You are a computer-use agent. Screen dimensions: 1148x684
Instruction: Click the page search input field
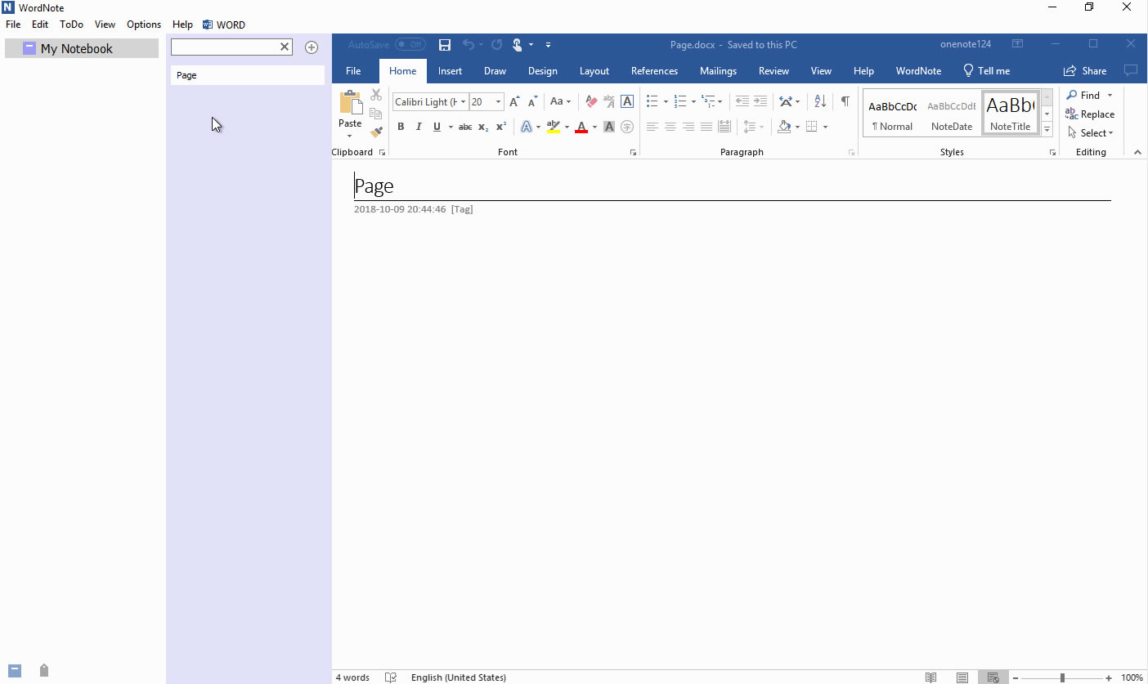(x=225, y=47)
